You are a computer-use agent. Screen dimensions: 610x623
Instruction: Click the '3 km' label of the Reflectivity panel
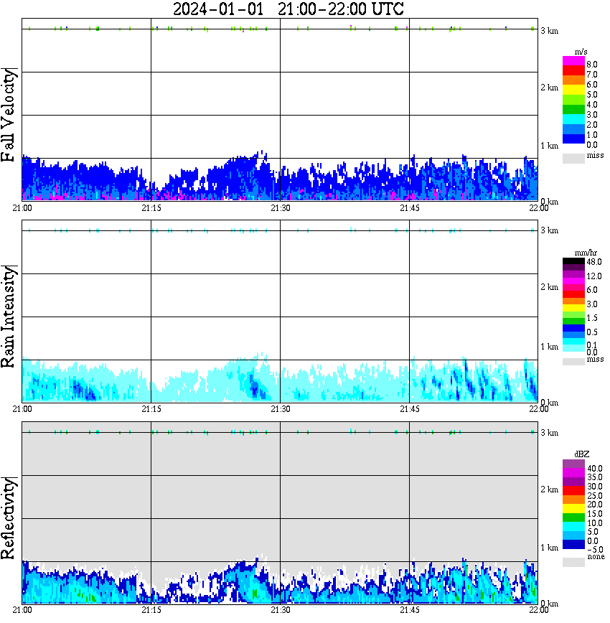tap(549, 433)
